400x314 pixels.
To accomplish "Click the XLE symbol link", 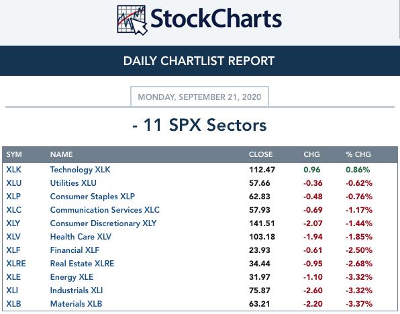I will point(13,276).
